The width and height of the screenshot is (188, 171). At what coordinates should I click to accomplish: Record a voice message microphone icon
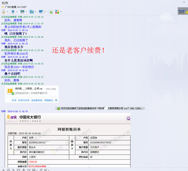point(24,170)
